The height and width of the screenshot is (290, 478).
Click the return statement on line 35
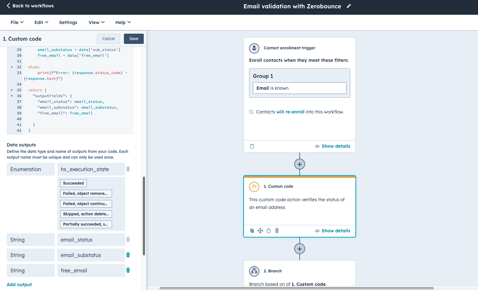pyautogui.click(x=37, y=90)
